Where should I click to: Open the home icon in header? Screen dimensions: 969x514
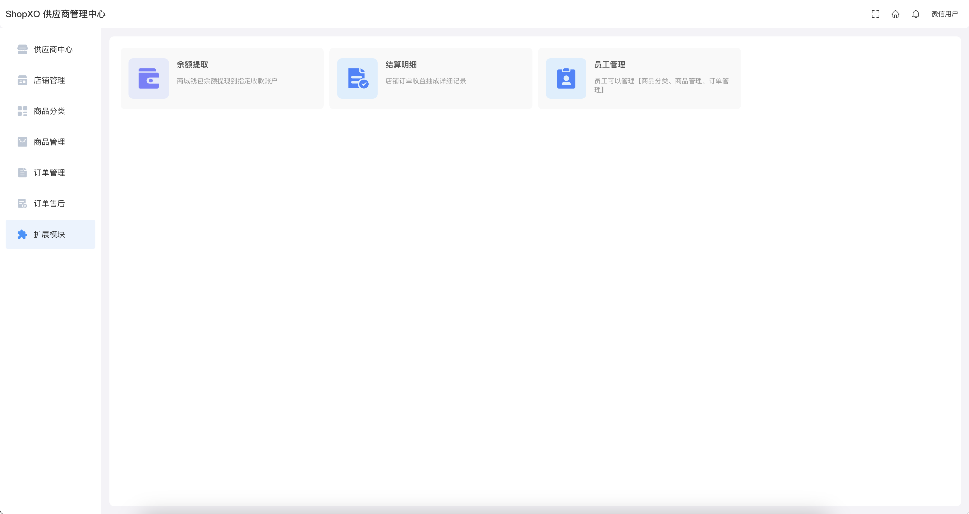pos(895,14)
